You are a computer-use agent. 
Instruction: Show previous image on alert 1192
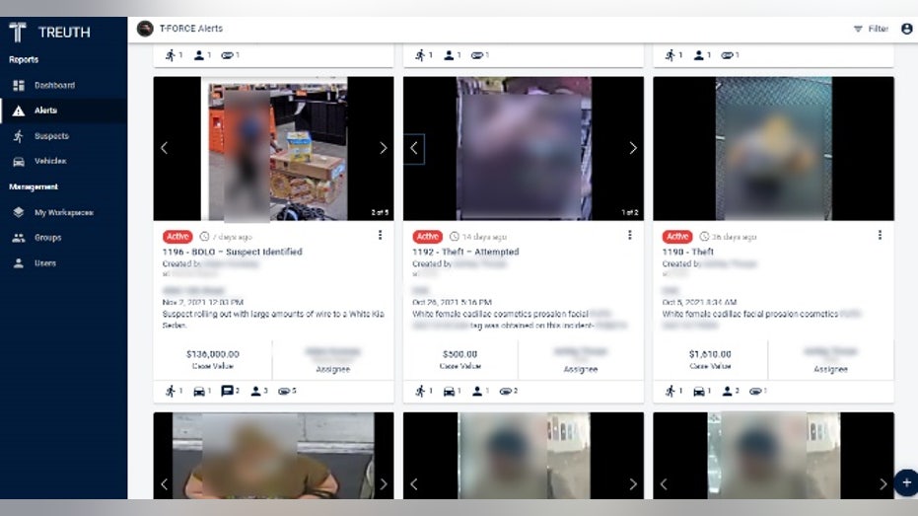tap(414, 148)
